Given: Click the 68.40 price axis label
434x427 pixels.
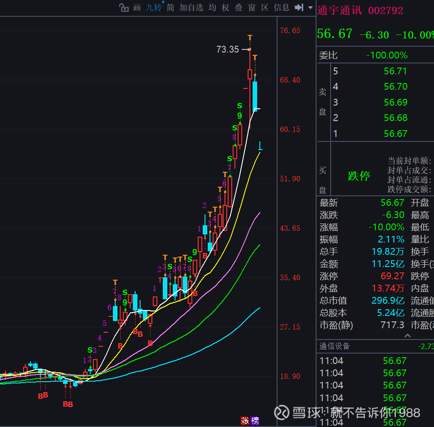Looking at the screenshot, I should [x=290, y=80].
